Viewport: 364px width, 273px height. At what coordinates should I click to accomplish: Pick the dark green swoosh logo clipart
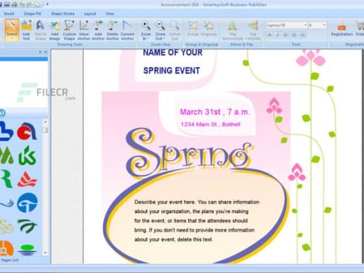coord(27,226)
